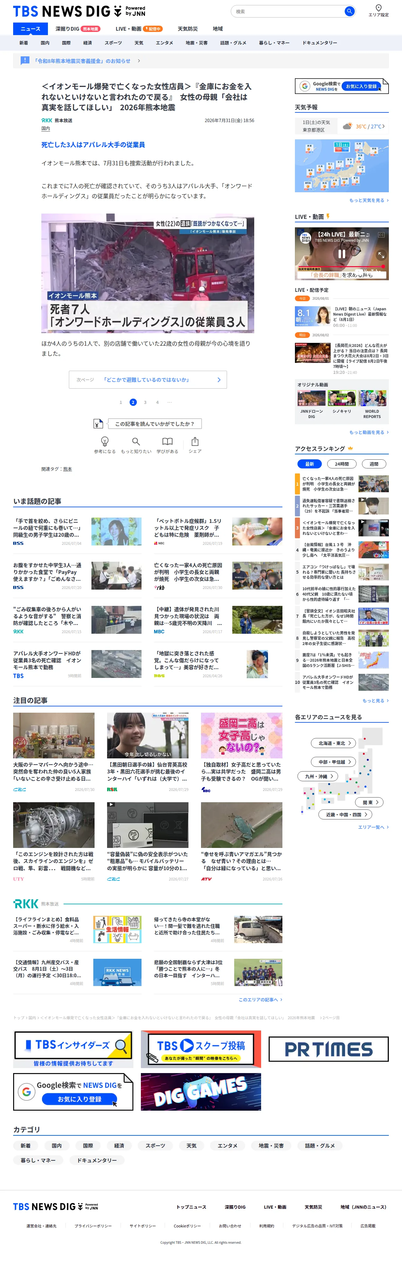Click the 学びがある book icon

(x=167, y=441)
